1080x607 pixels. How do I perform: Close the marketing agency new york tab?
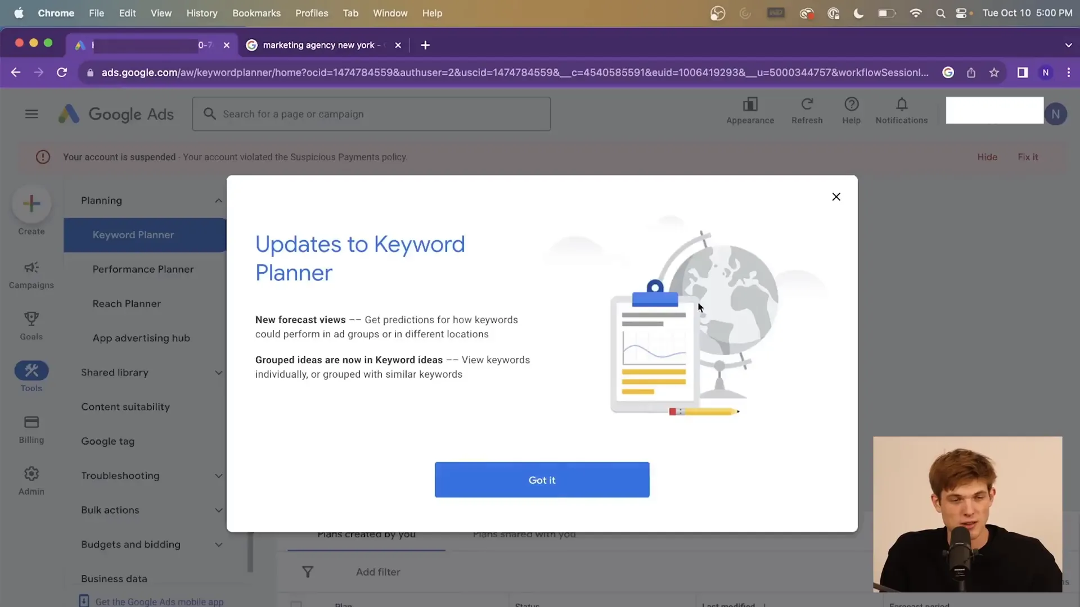tap(398, 45)
